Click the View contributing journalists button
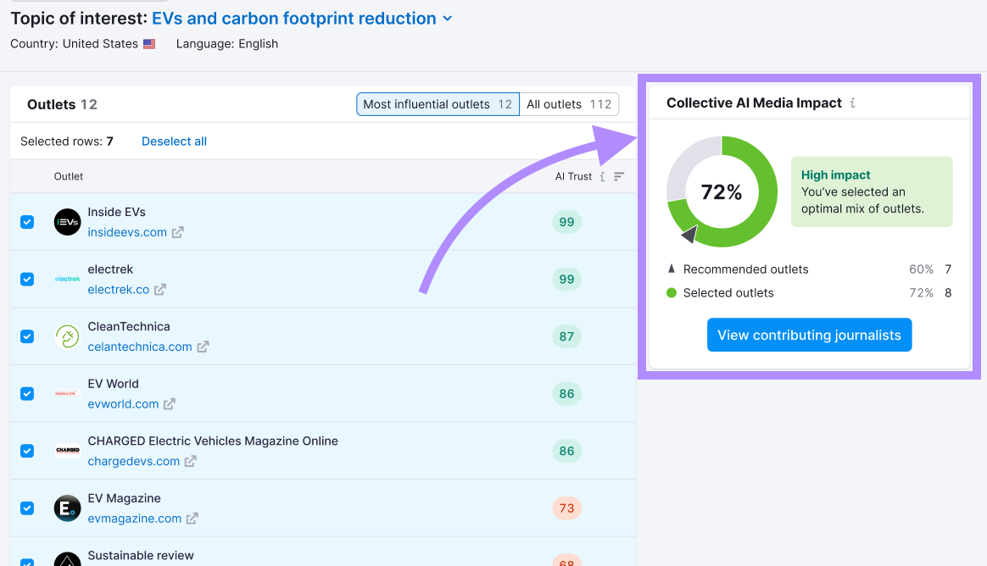The width and height of the screenshot is (987, 566). [809, 335]
